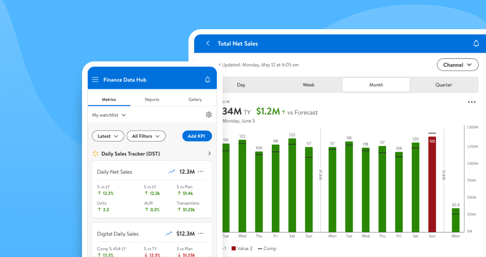
Task: Open the Latest filter dropdown
Action: pyautogui.click(x=108, y=136)
